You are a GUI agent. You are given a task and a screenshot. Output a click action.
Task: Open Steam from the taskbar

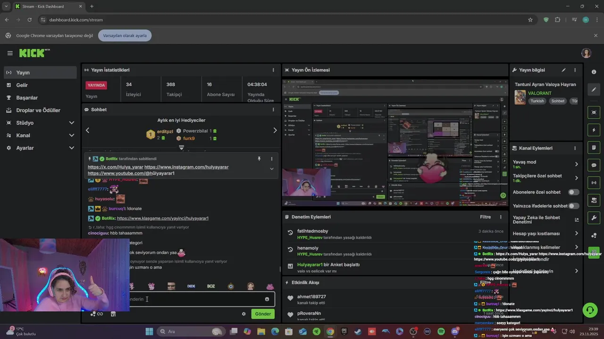358,331
